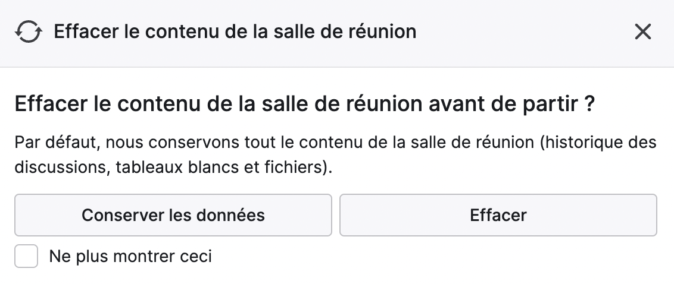Click the "Effacer" button
This screenshot has height=284, width=674.
tap(498, 215)
